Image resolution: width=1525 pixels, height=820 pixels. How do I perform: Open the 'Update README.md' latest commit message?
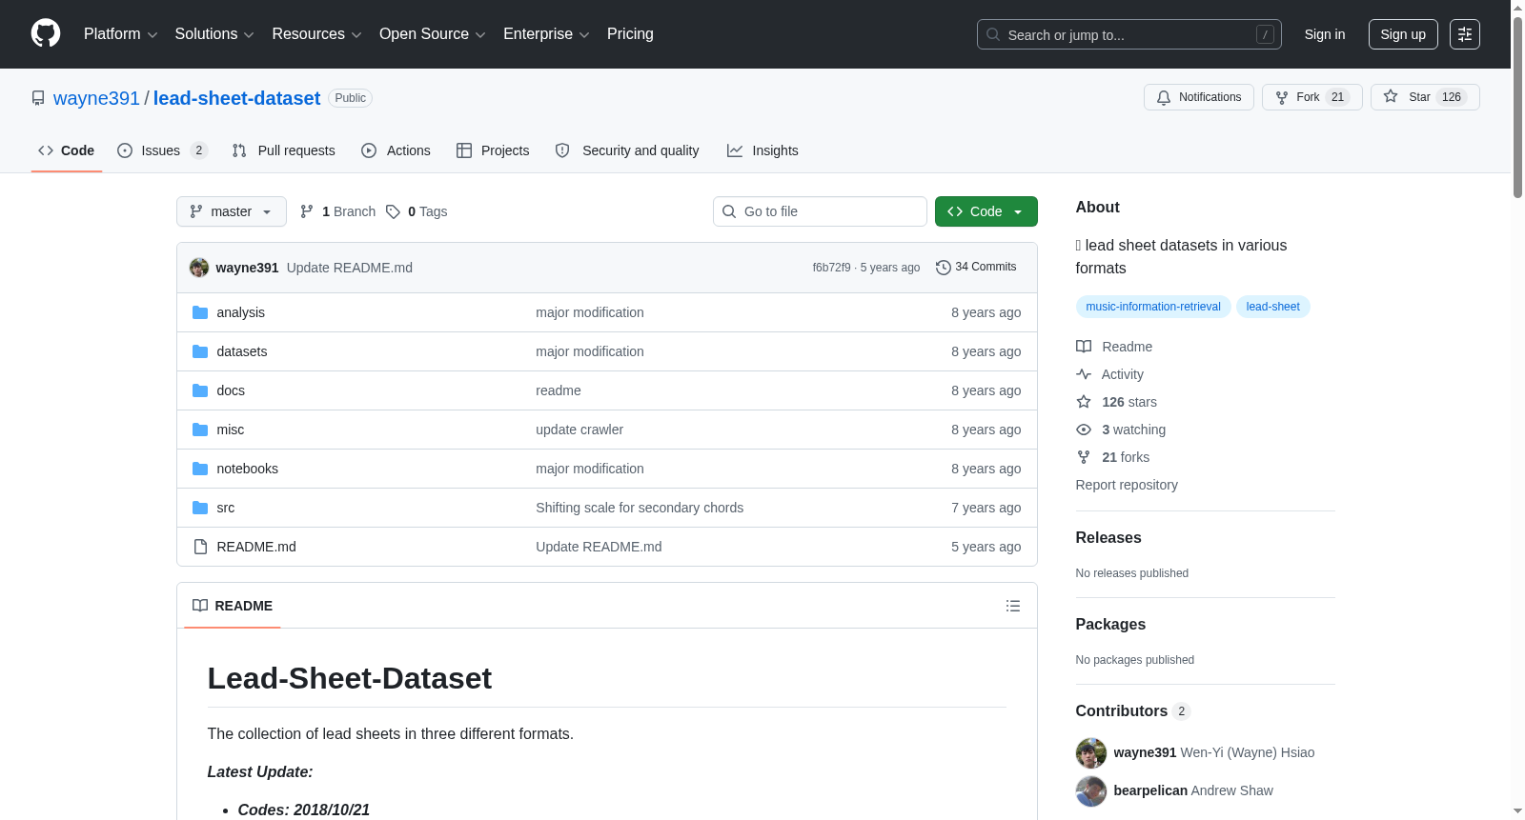pos(350,268)
